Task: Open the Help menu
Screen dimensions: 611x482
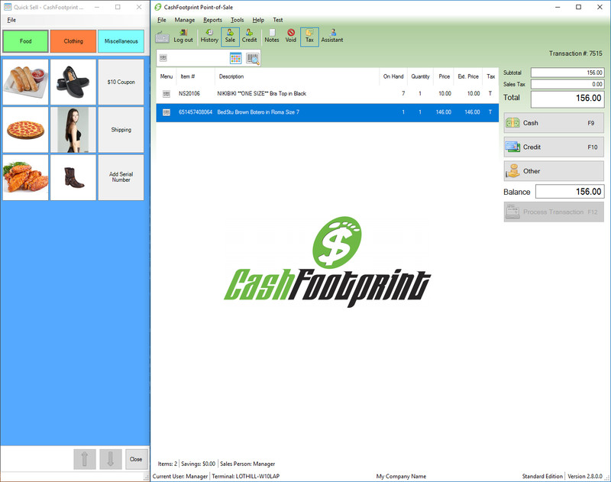Action: 258,20
